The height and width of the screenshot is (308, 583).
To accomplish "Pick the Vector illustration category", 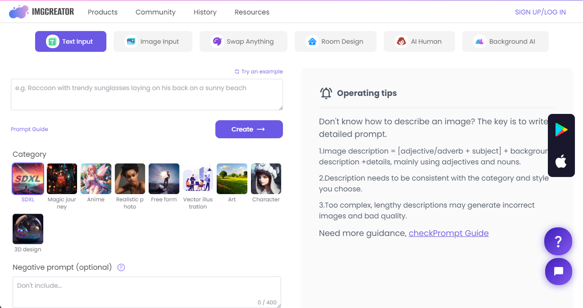I will coord(198,179).
